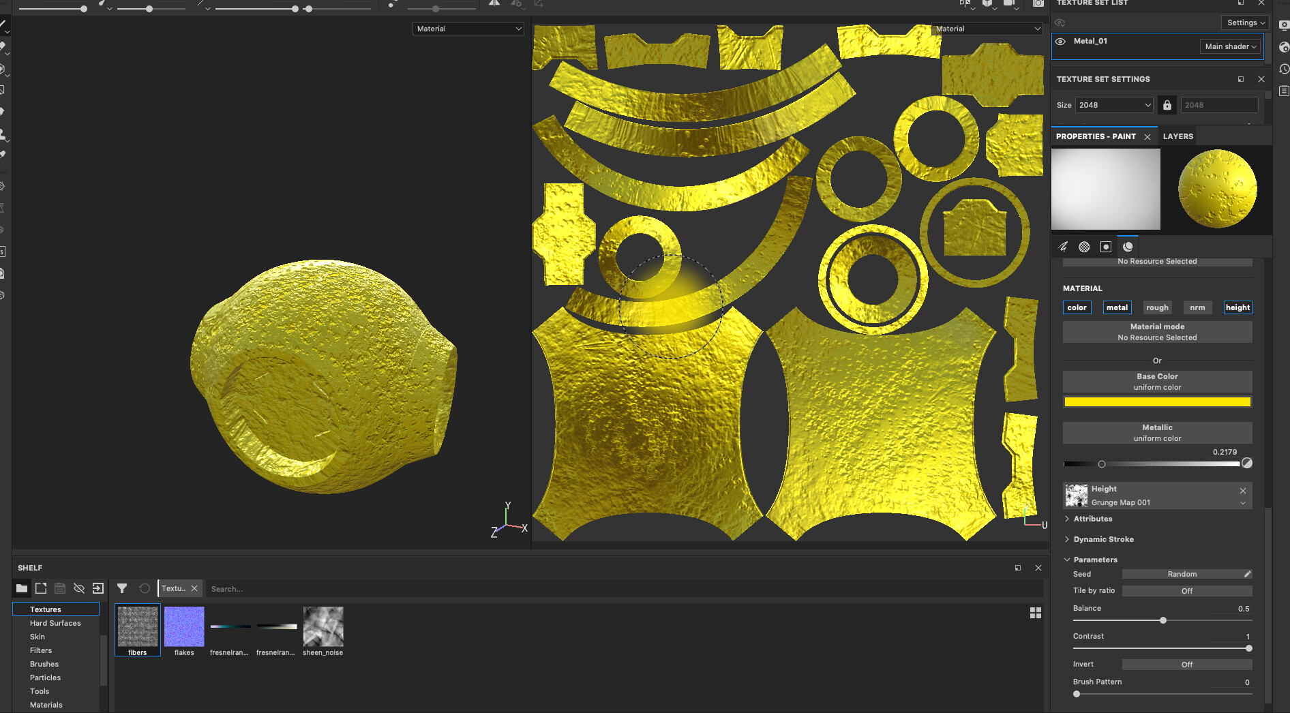Toggle the height material channel
Screen dimensions: 1290x713
(1237, 307)
